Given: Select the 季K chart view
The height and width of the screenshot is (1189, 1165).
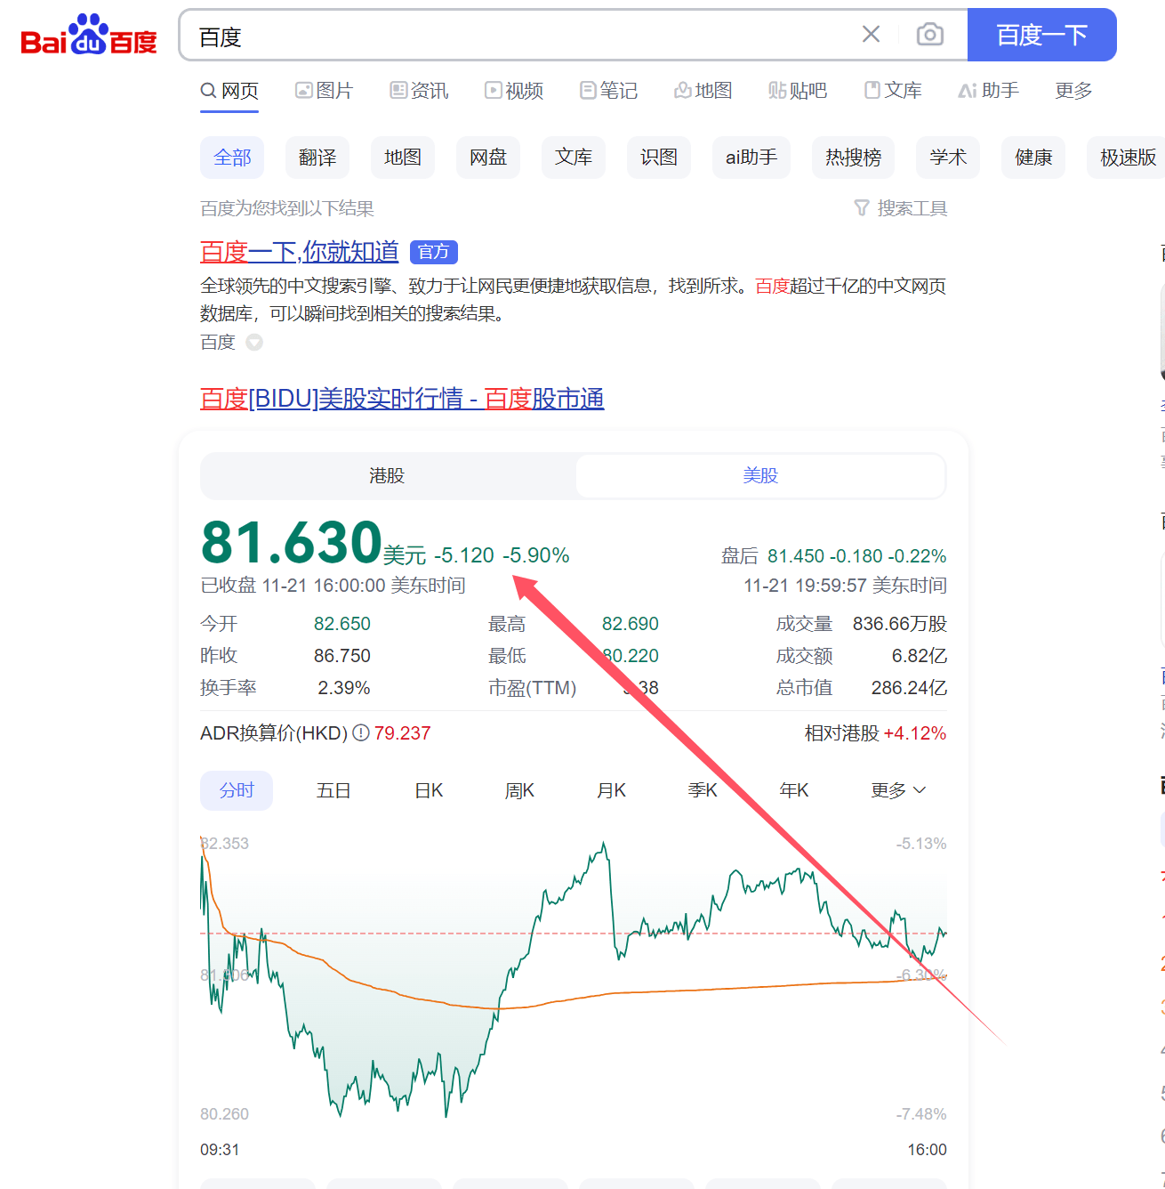Looking at the screenshot, I should tap(703, 790).
